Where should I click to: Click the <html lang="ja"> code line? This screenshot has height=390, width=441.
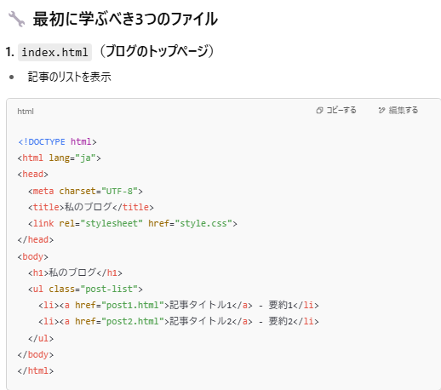[60, 158]
